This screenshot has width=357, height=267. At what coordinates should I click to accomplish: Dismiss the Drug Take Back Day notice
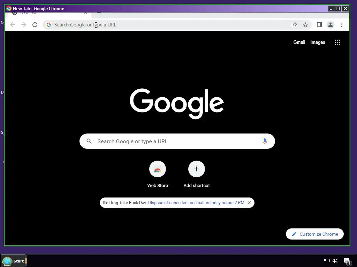click(249, 203)
